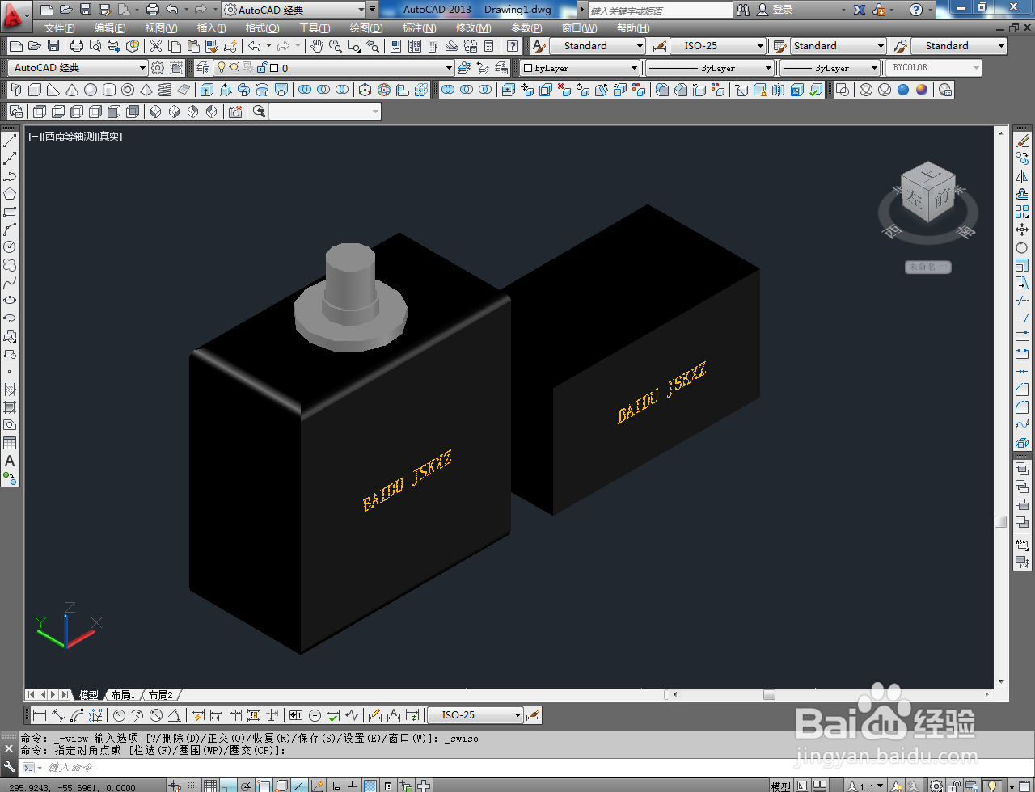Click the viewport label [西南等轴测]
The image size is (1035, 792).
tap(69, 137)
